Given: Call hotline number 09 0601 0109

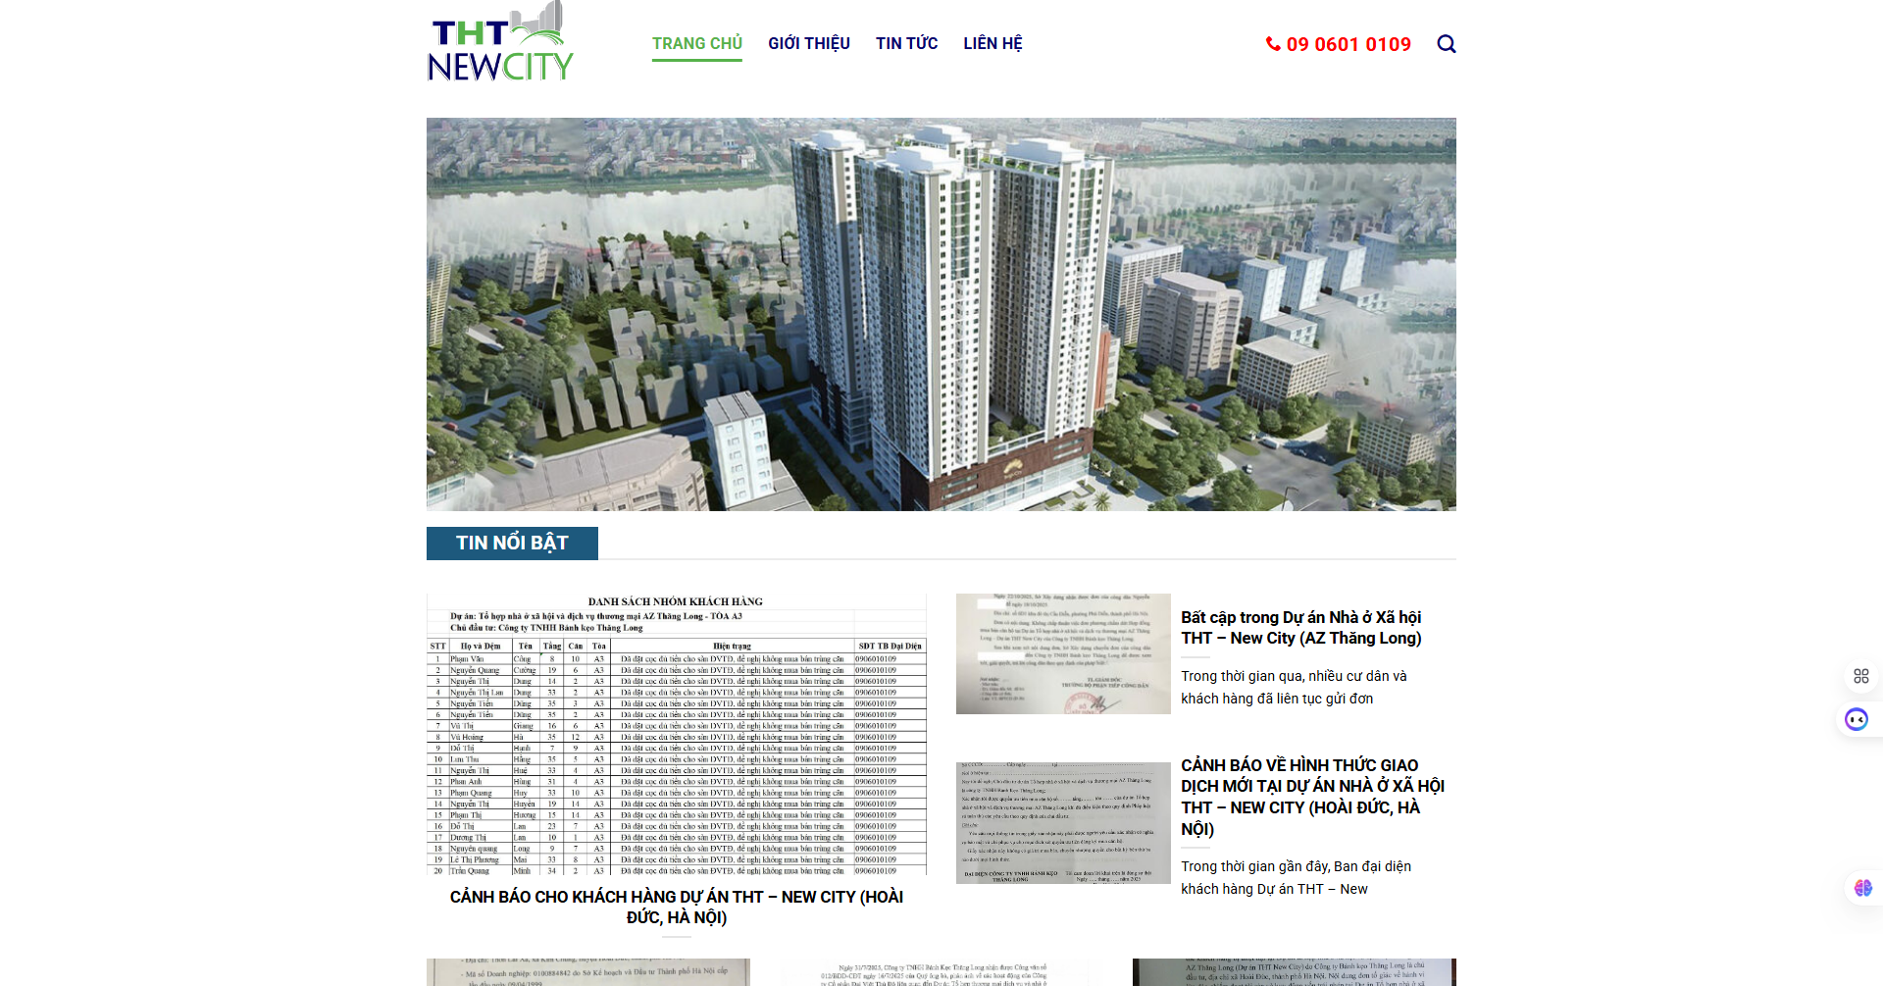Looking at the screenshot, I should click(x=1348, y=44).
